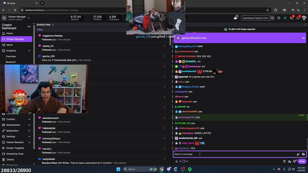This screenshot has width=308, height=173.
Task: Click the Filter link in Activity Feed
Action: click(x=40, y=30)
